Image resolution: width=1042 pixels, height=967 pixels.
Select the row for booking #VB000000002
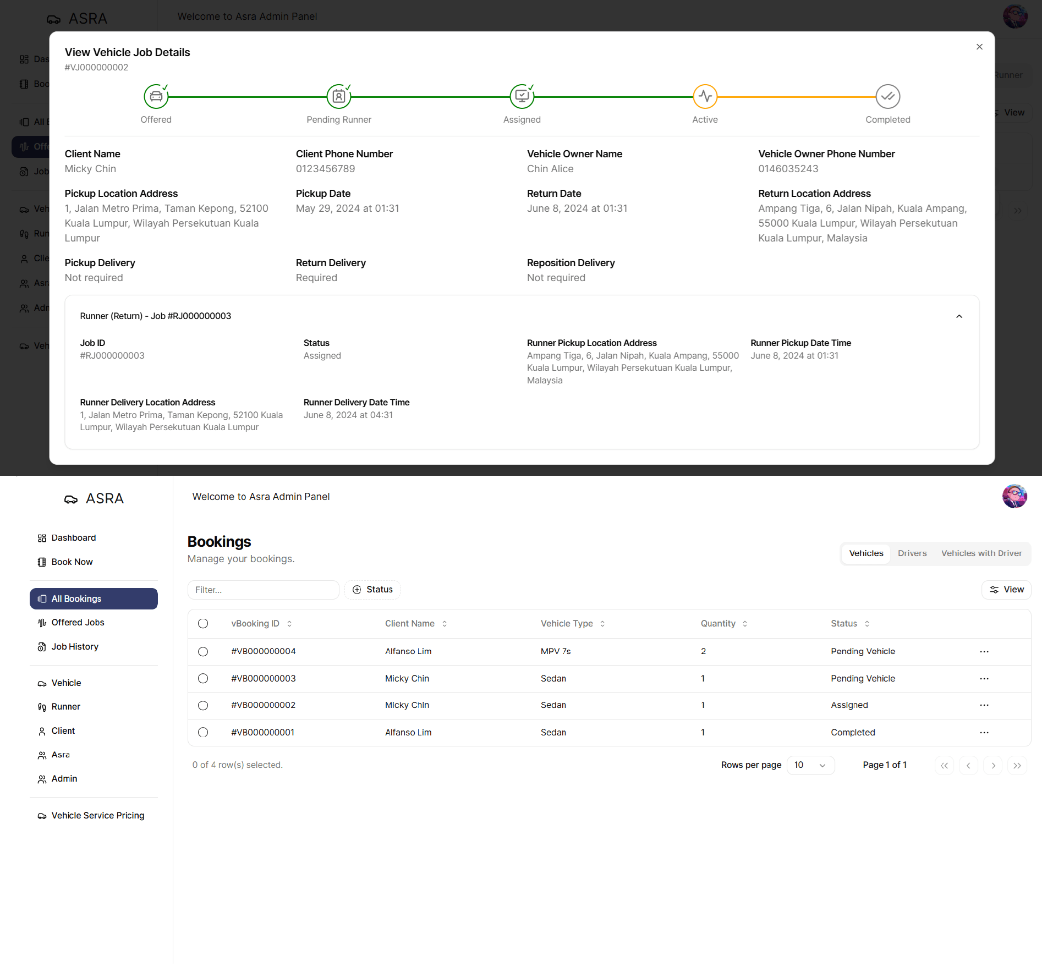click(203, 706)
